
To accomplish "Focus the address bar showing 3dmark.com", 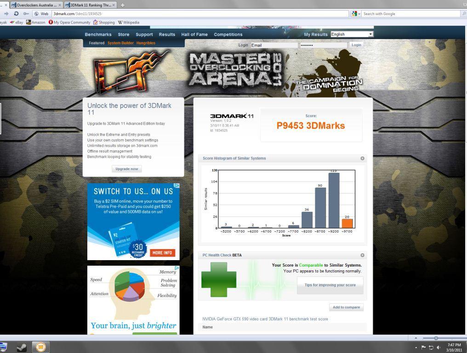I will (200, 14).
